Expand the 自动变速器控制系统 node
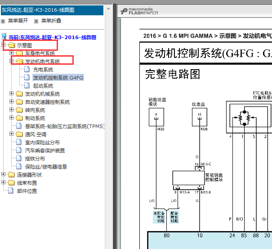The height and width of the screenshot is (249, 272). 11,101
